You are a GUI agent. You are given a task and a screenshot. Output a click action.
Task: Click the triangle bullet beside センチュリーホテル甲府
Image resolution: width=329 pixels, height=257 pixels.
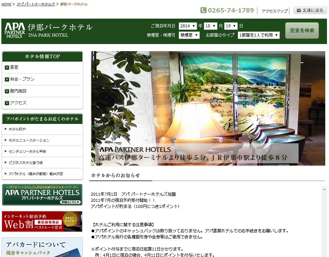tap(6, 151)
